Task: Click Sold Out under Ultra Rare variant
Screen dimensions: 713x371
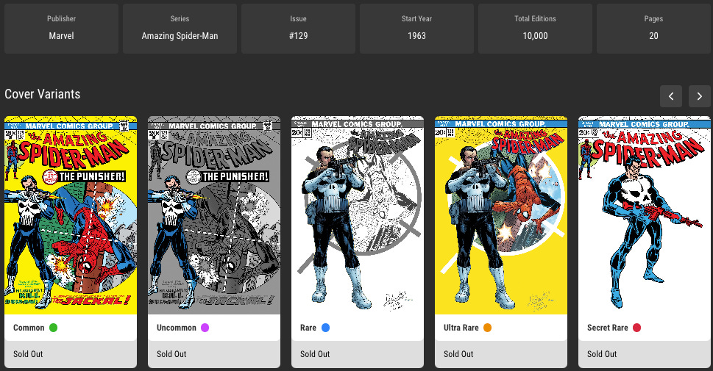Action: click(x=458, y=354)
